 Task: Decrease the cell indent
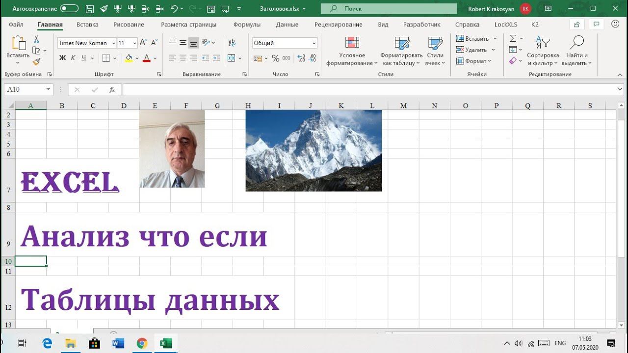[206, 58]
